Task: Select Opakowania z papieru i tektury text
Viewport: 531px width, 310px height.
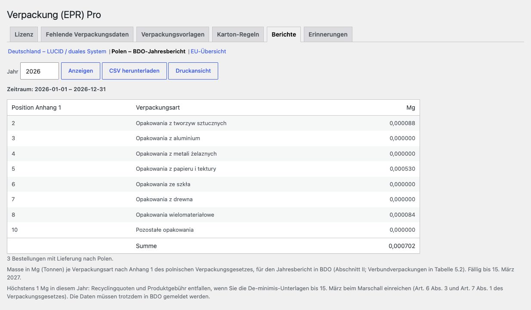Action: [176, 169]
